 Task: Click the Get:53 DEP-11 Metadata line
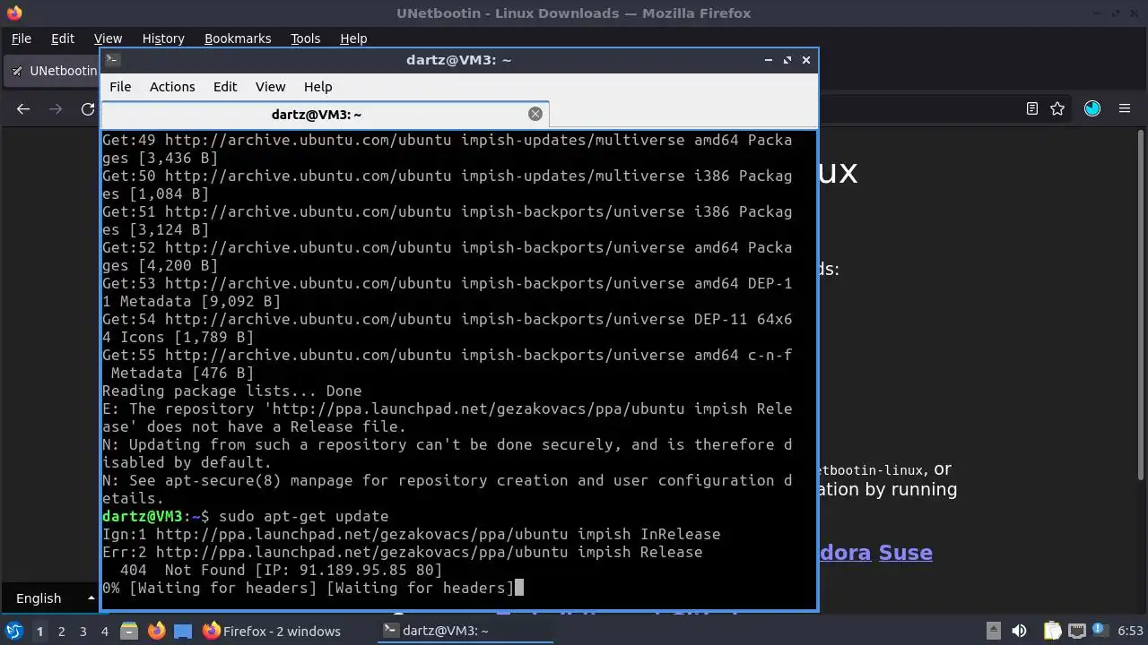coord(447,292)
